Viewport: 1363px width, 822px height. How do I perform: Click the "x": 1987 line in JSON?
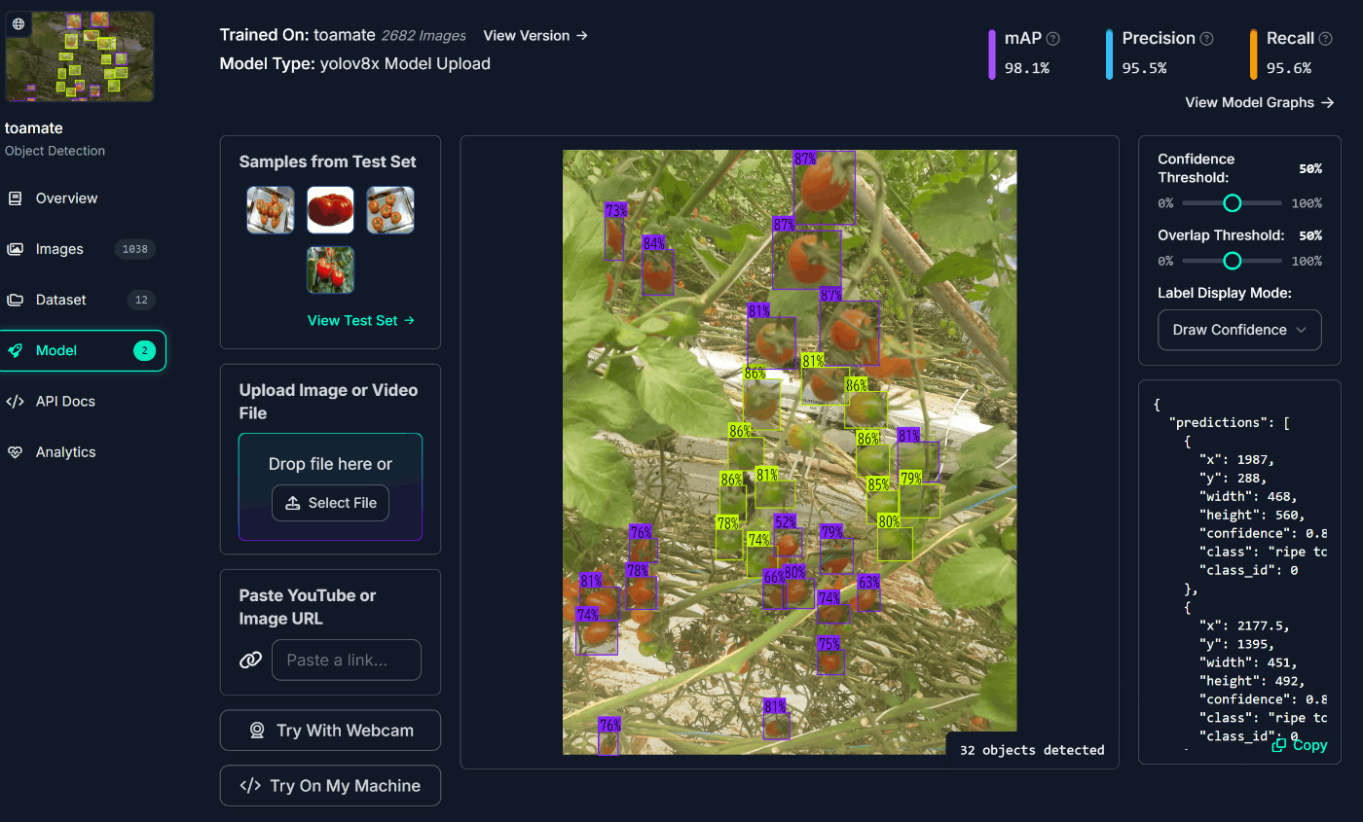pos(1236,459)
